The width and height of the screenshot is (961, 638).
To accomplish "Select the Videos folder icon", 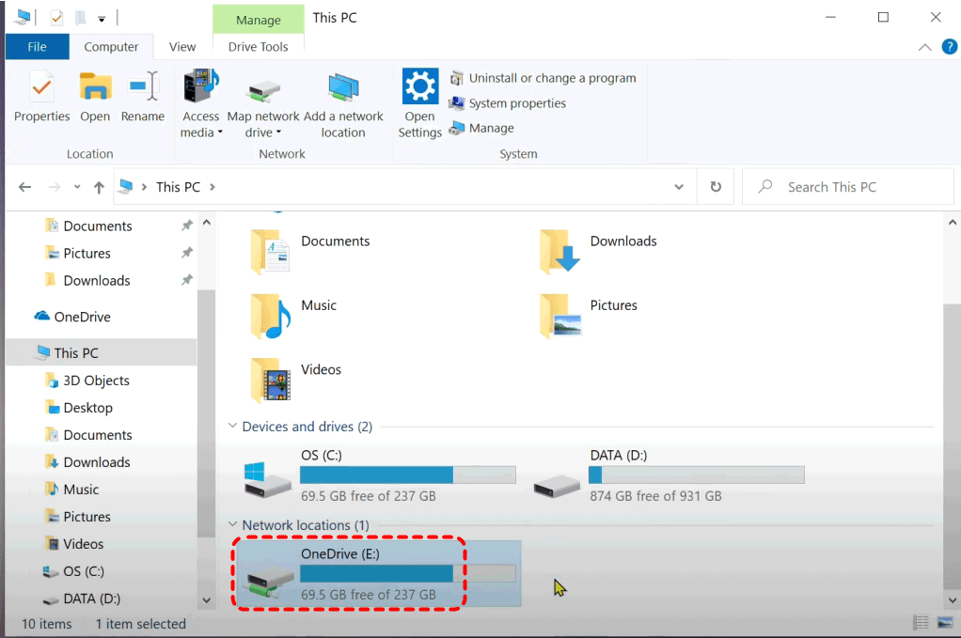I will [x=270, y=381].
